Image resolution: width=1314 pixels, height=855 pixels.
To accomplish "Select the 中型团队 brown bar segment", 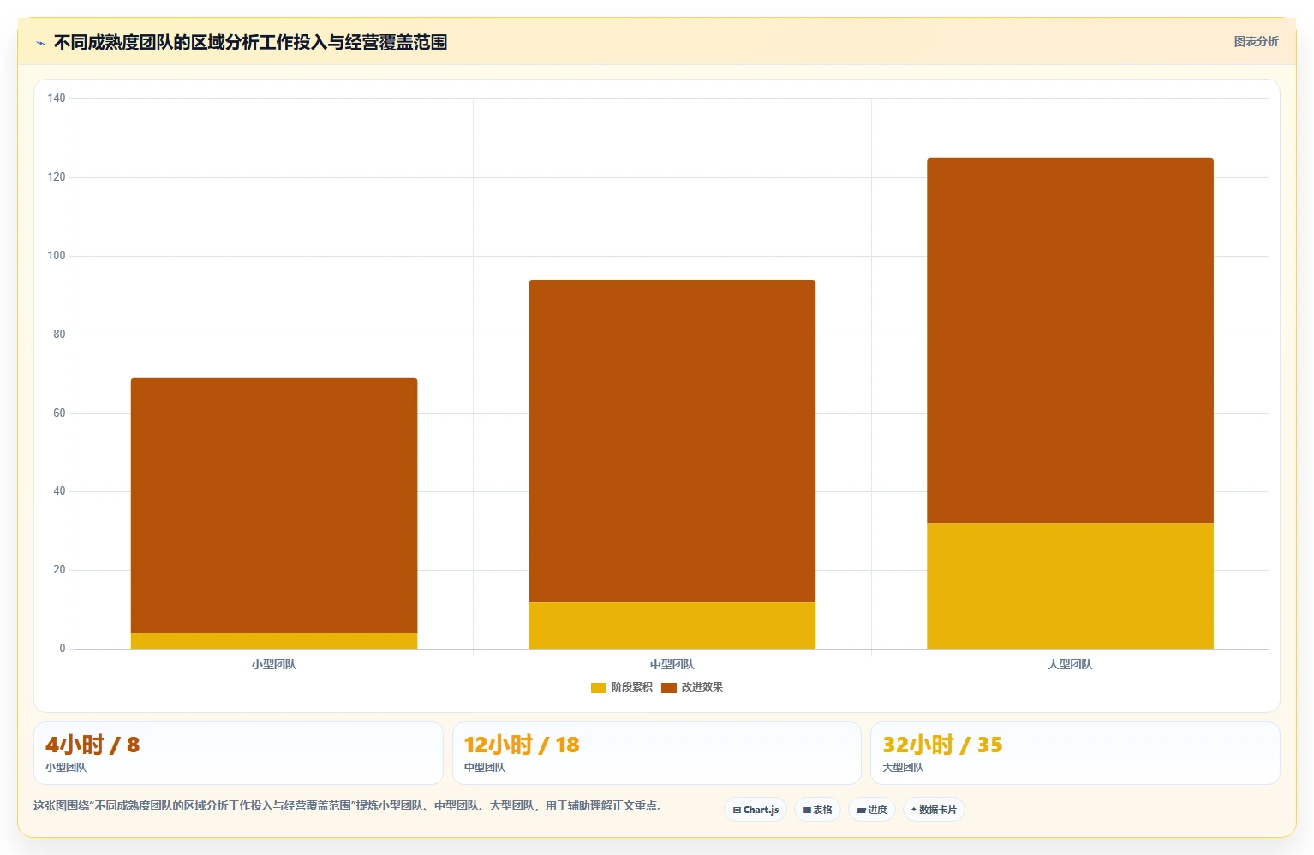I will click(672, 441).
